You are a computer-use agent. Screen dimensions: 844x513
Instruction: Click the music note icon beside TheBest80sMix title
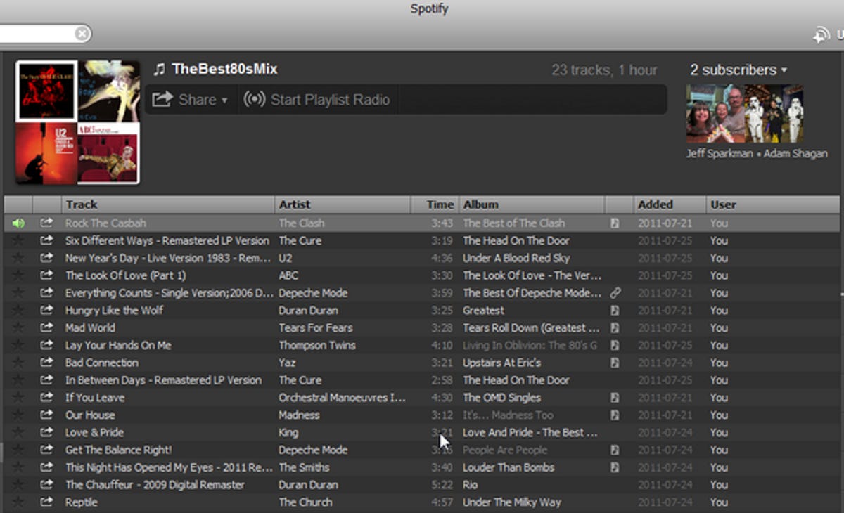[x=160, y=69]
